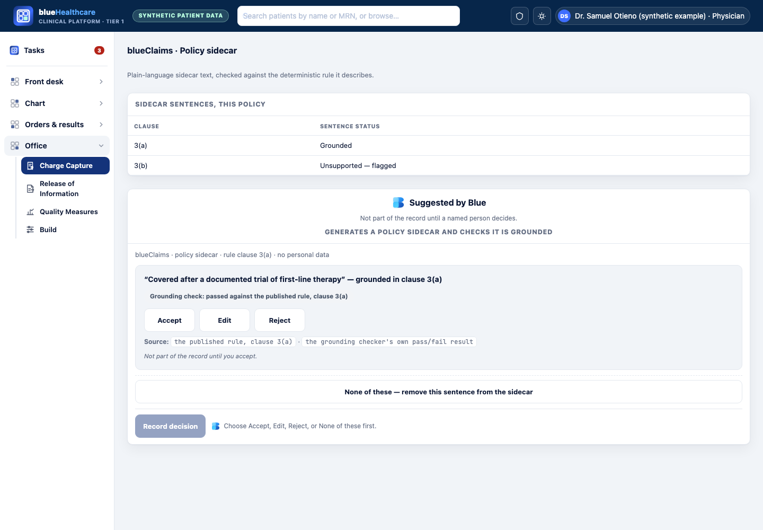Click the DS user avatar
The height and width of the screenshot is (530, 763).
(x=564, y=16)
